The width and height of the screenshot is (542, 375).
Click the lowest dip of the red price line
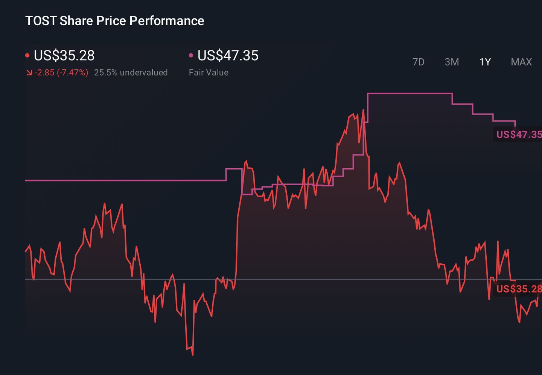pyautogui.click(x=193, y=354)
